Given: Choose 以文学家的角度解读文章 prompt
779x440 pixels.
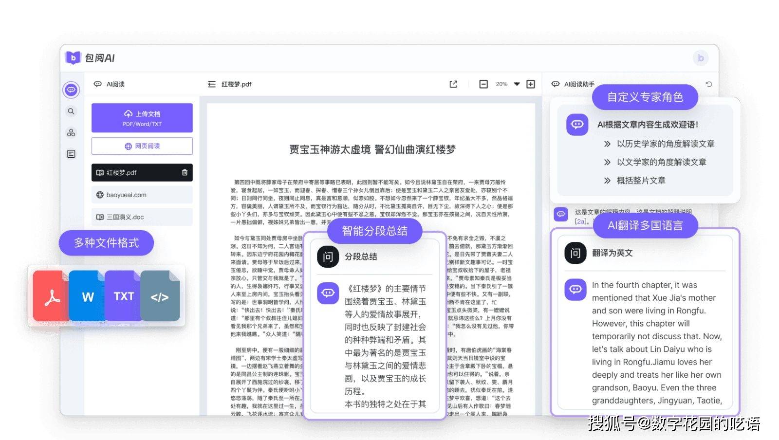Looking at the screenshot, I should (661, 162).
